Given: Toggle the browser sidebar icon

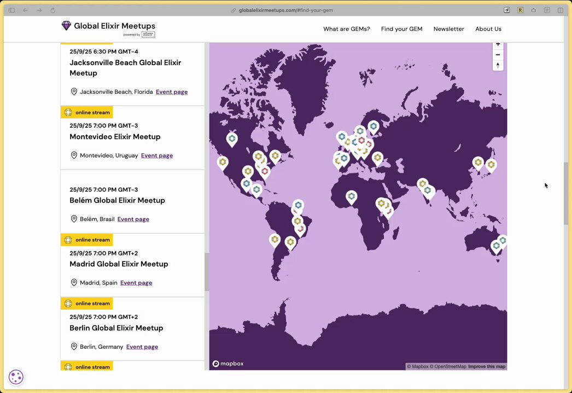Looking at the screenshot, I should pyautogui.click(x=11, y=10).
